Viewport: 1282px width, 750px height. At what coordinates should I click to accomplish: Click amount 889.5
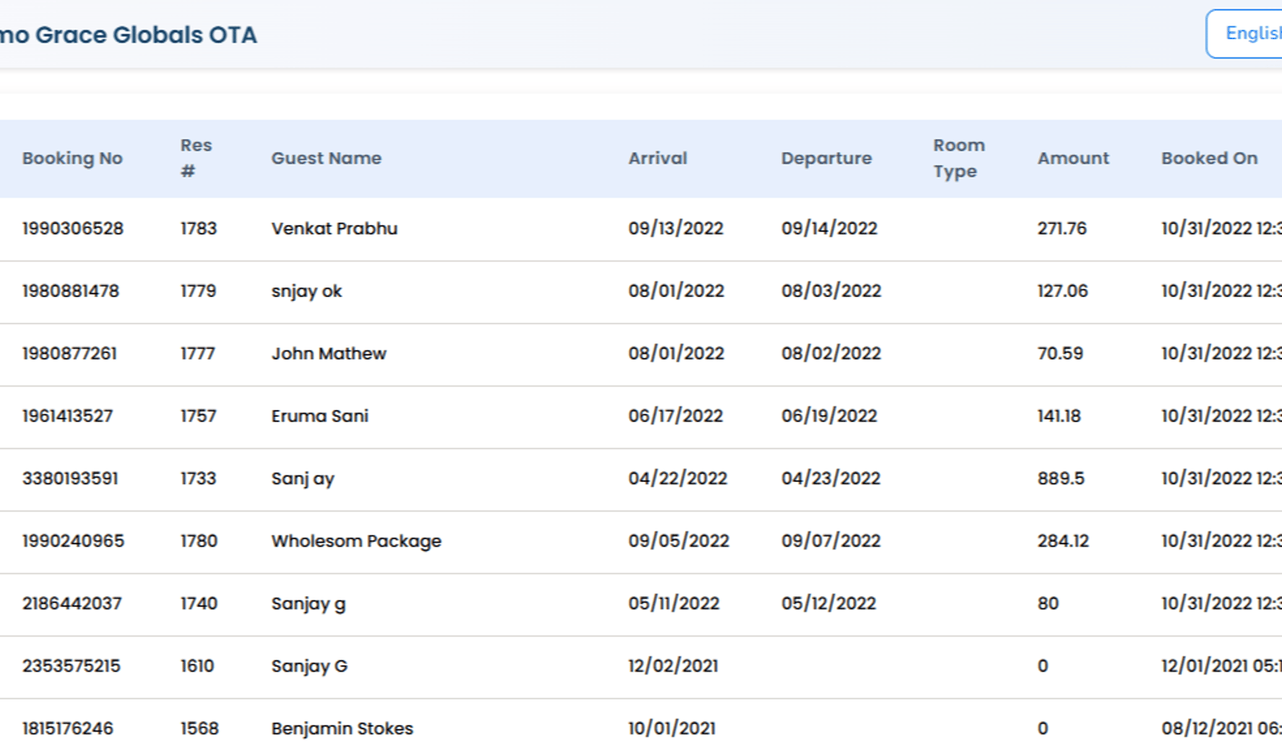(1061, 478)
